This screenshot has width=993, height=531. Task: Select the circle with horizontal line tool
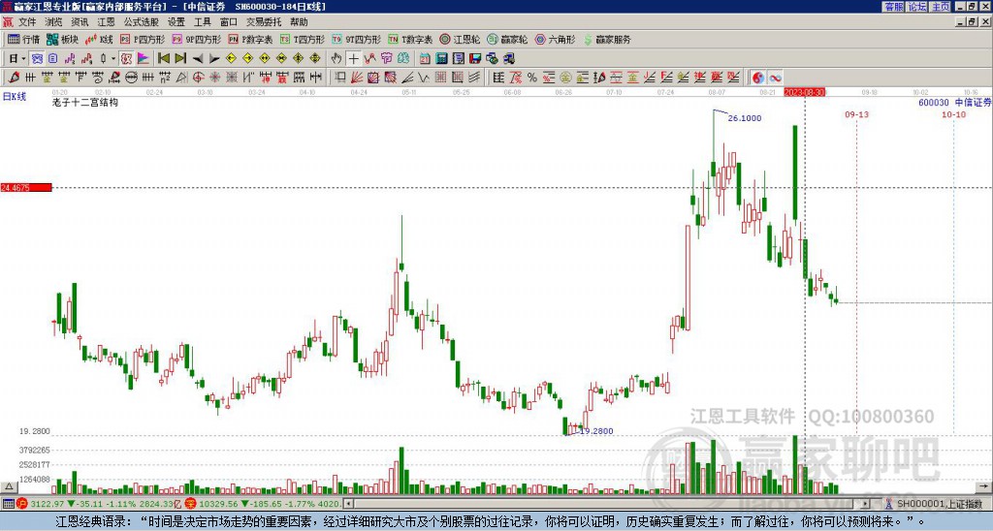[x=131, y=78]
